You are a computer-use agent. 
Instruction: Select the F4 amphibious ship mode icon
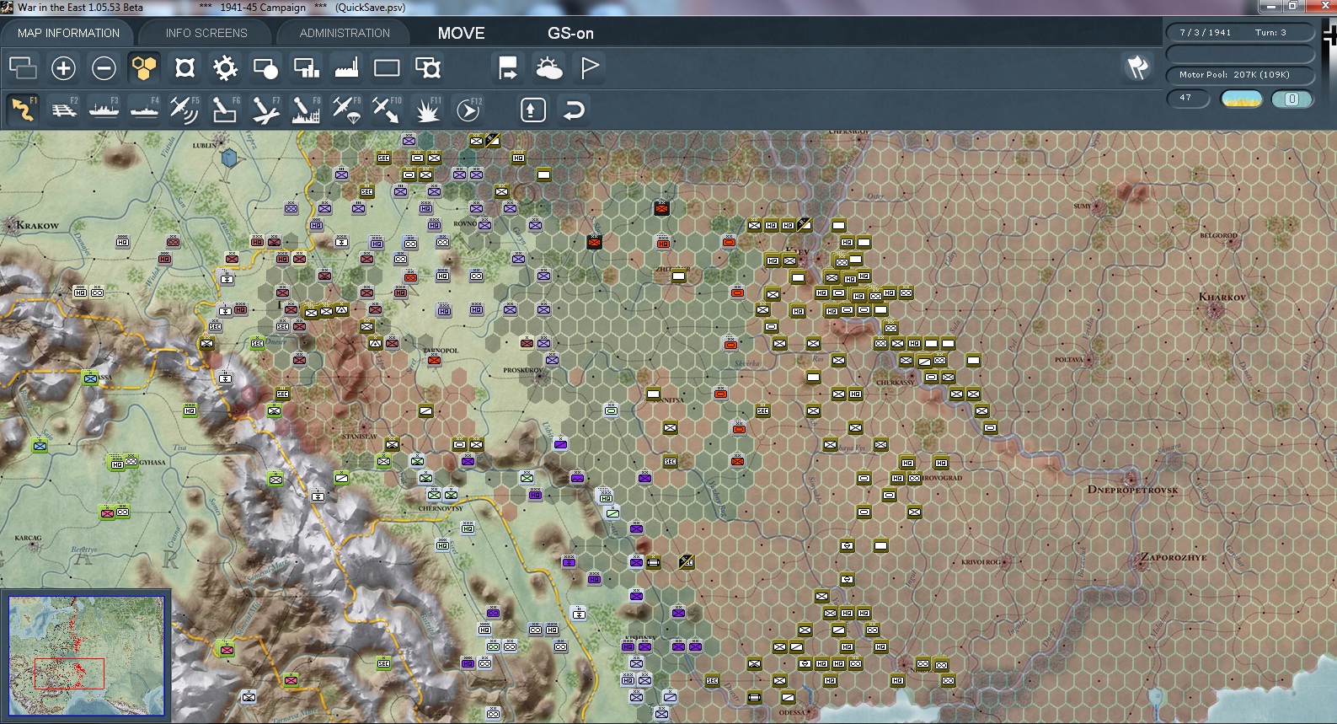pyautogui.click(x=144, y=110)
